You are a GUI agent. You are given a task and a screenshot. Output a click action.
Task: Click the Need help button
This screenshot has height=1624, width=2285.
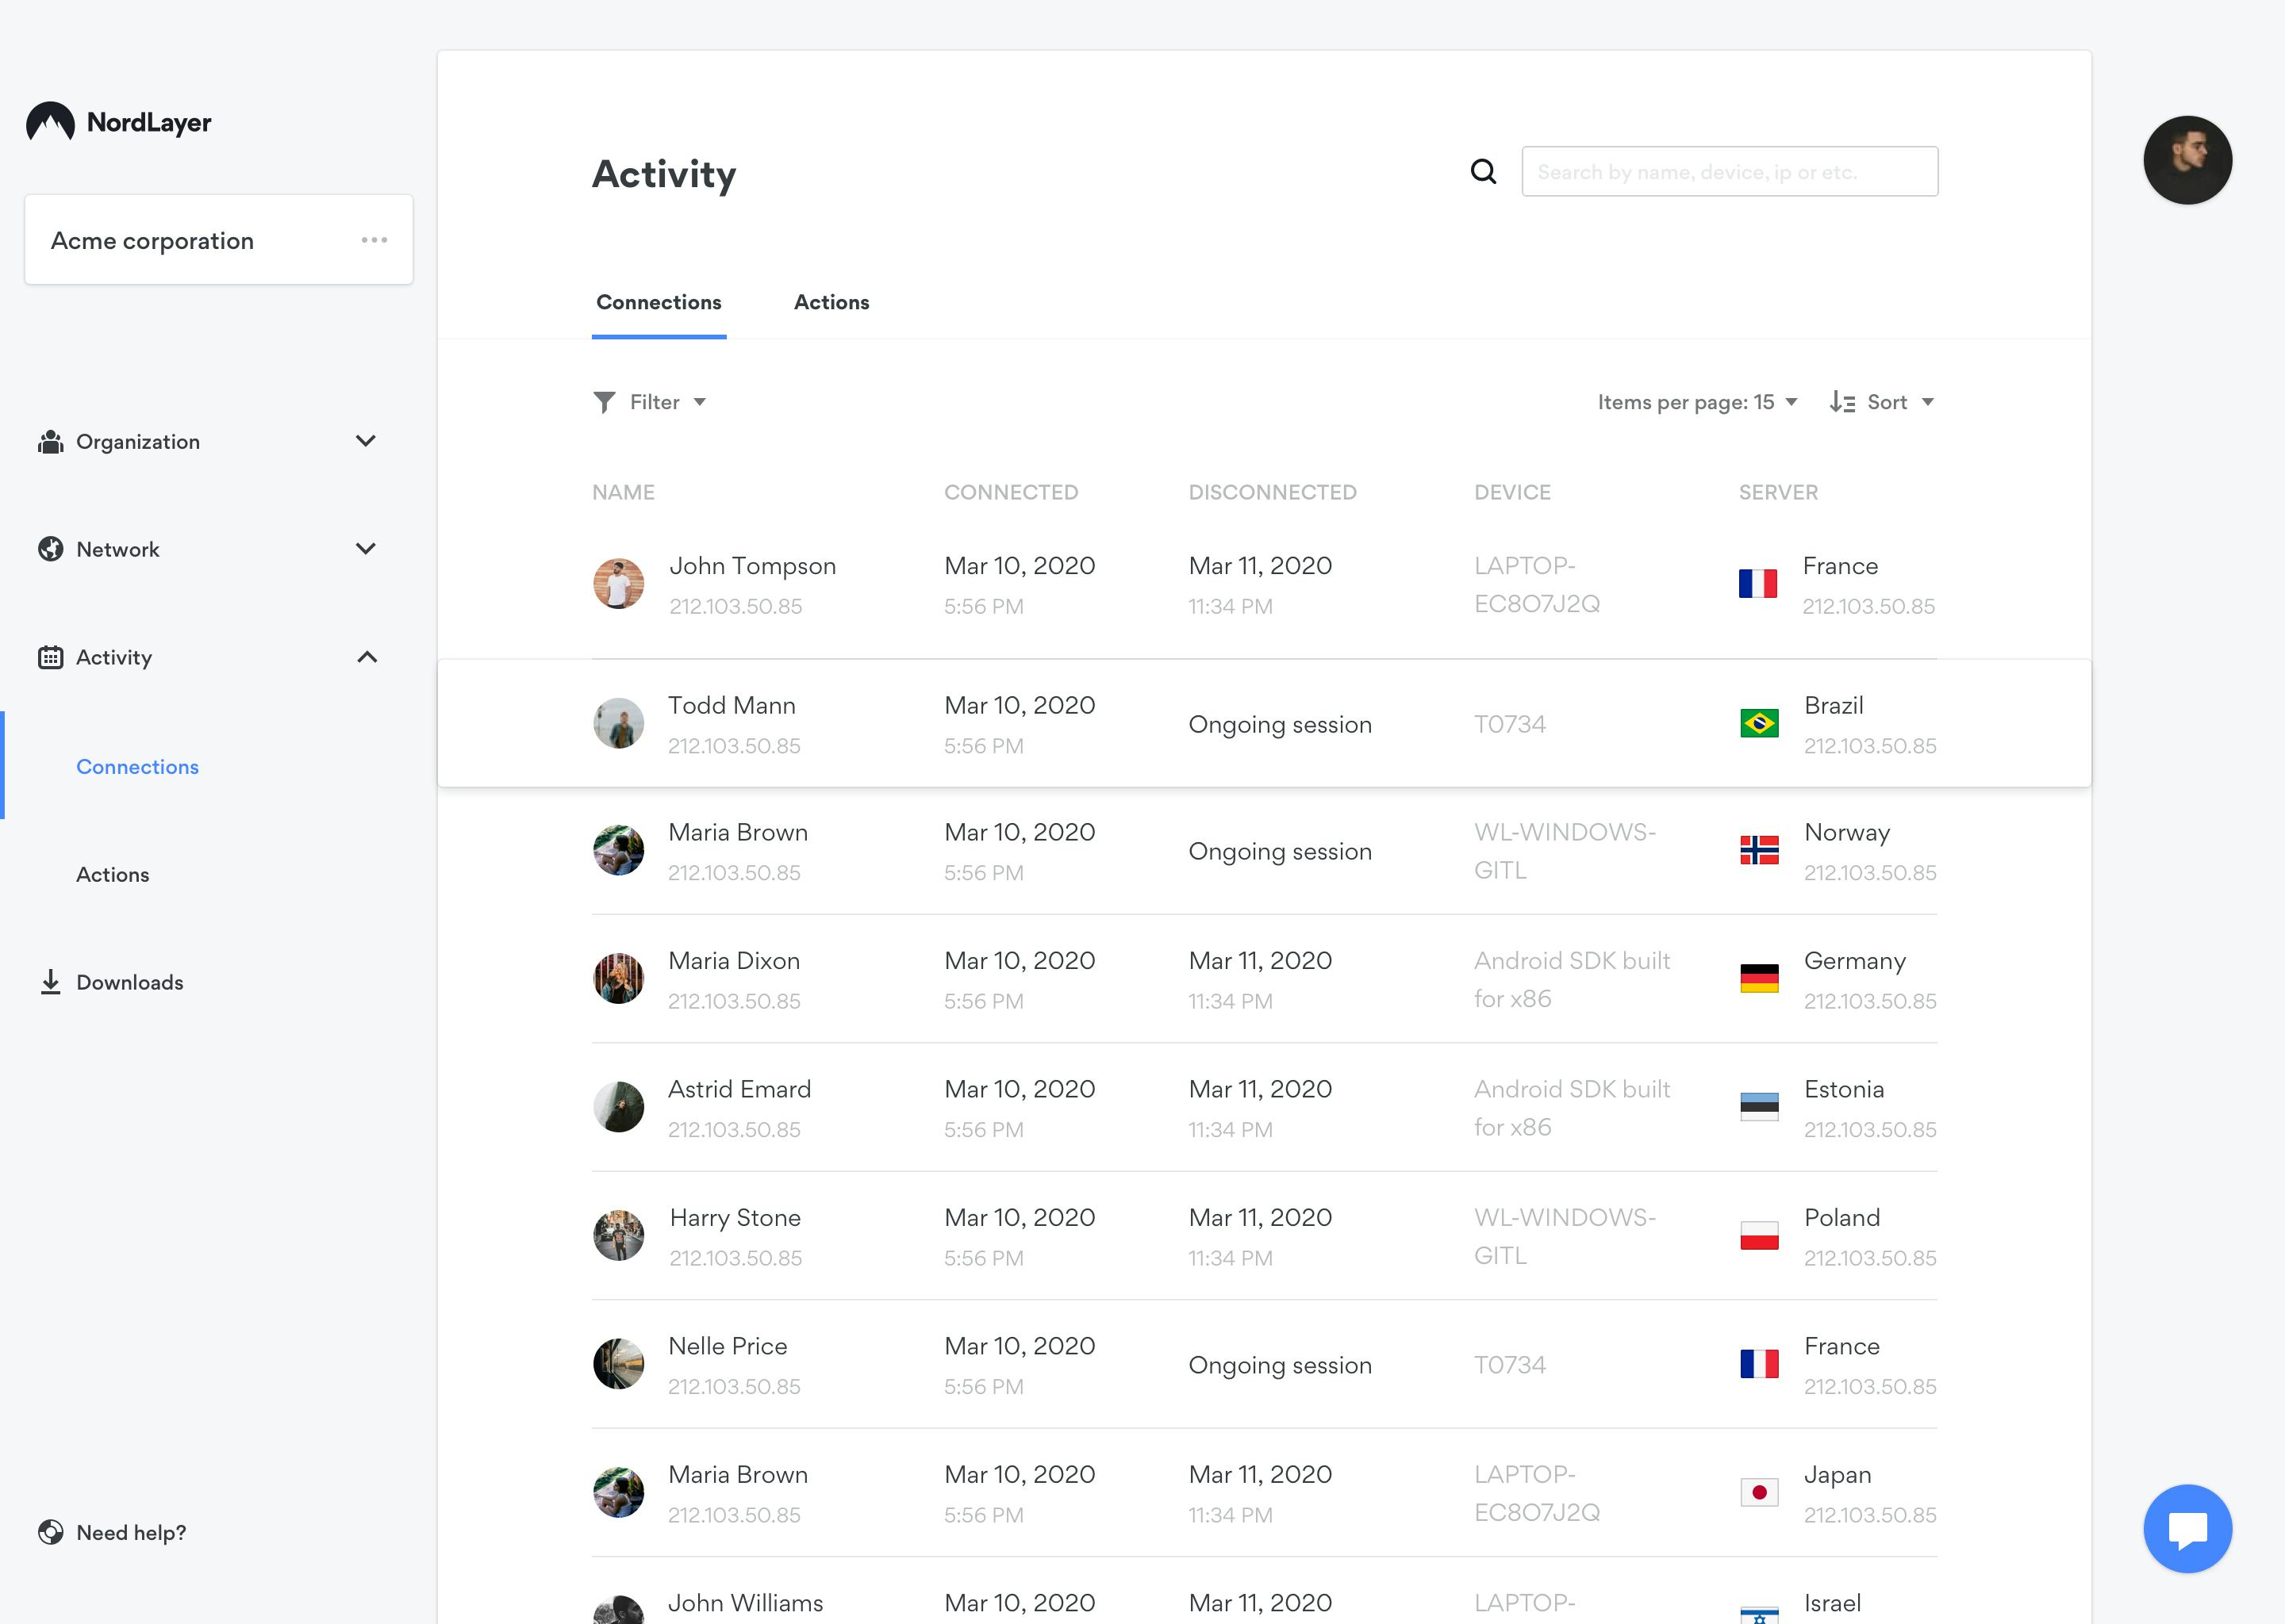132,1533
